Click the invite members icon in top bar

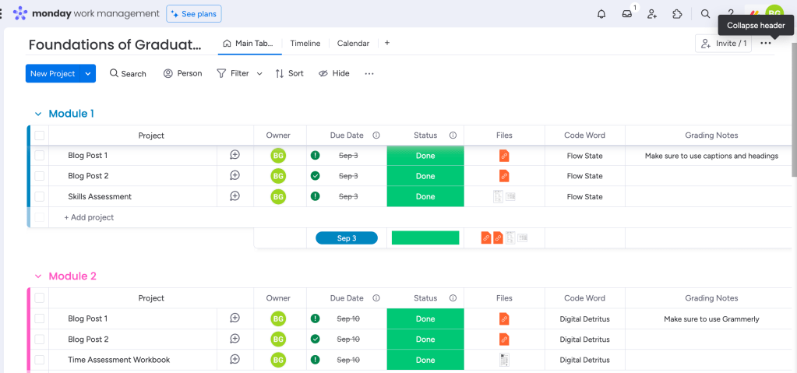click(x=652, y=14)
